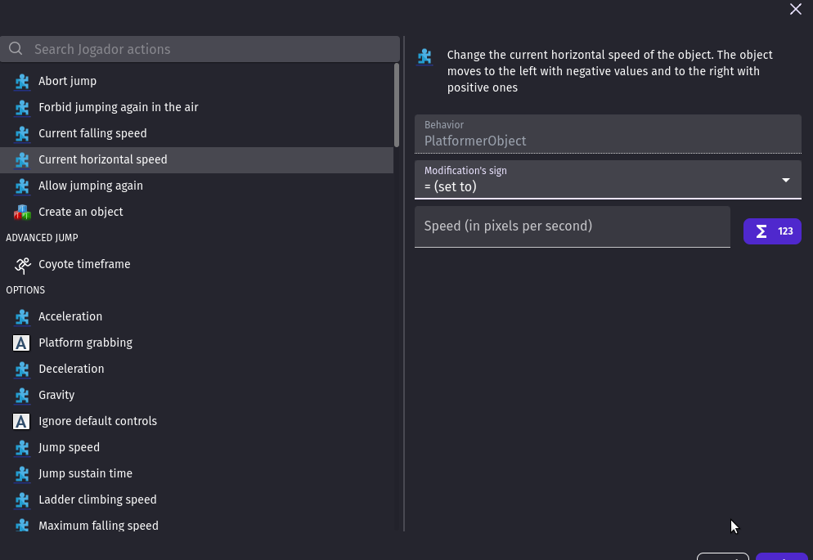Click the Abort jump action icon
813x560 pixels.
22,82
